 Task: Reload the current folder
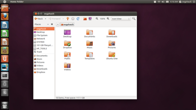click(x=78, y=19)
